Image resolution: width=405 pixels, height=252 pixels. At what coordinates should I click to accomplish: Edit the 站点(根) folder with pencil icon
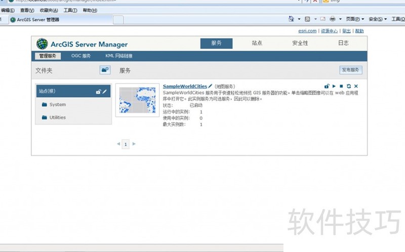point(105,92)
